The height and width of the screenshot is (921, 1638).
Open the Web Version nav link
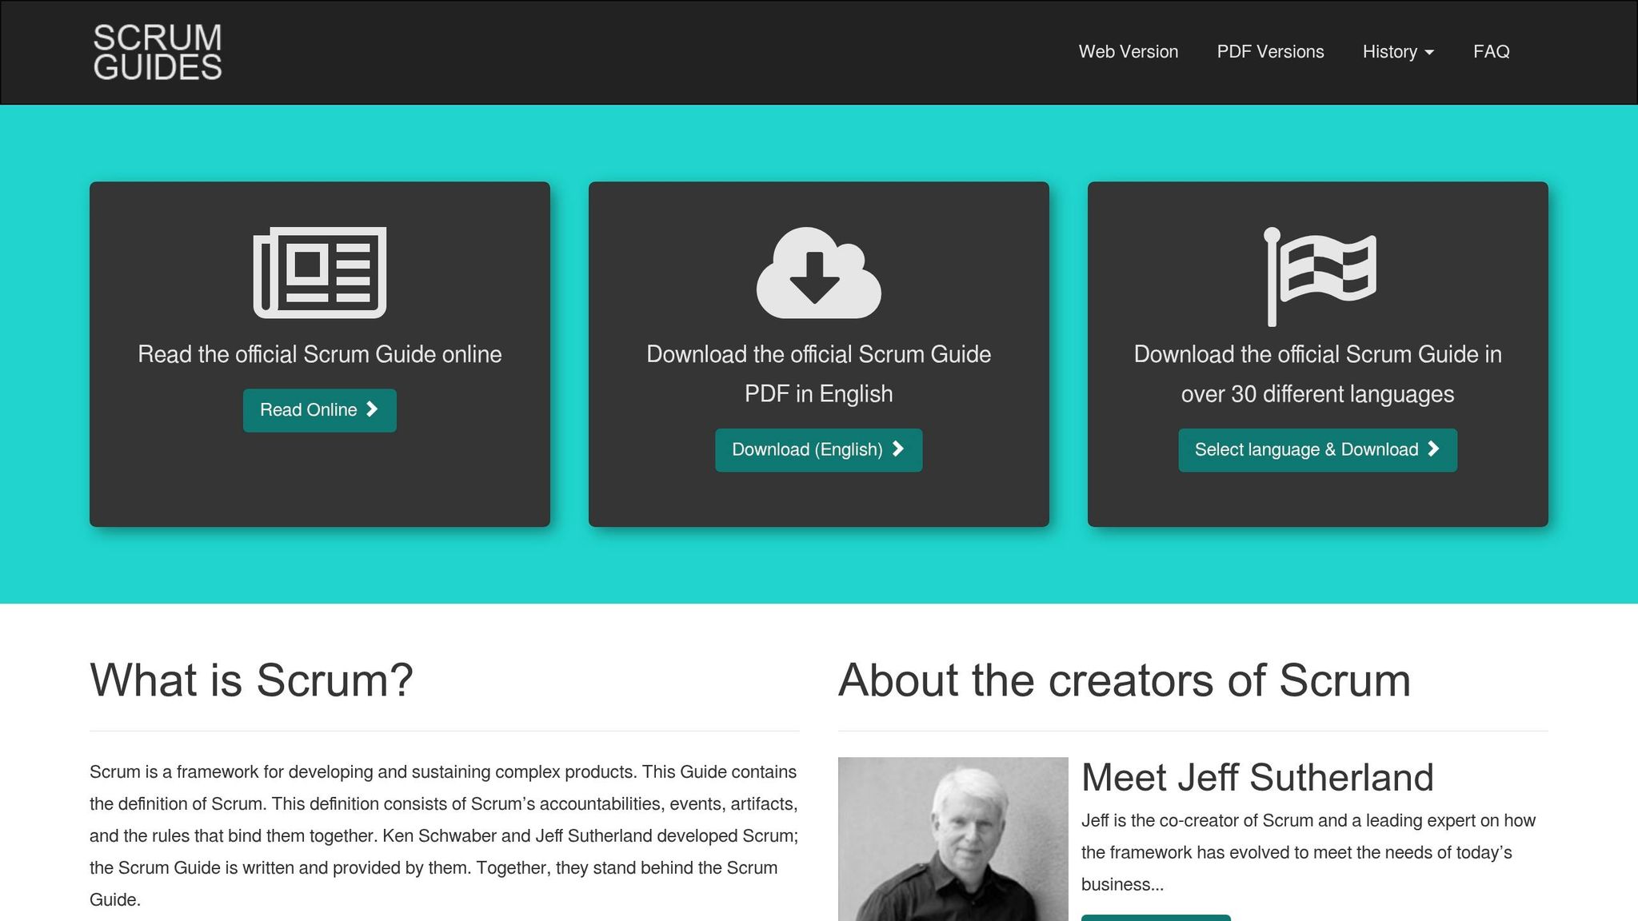point(1128,52)
